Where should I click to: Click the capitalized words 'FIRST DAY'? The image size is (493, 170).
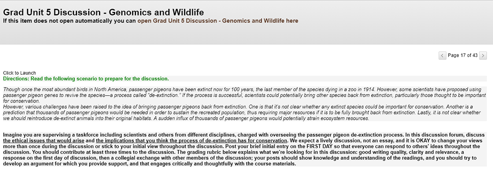click(320, 146)
